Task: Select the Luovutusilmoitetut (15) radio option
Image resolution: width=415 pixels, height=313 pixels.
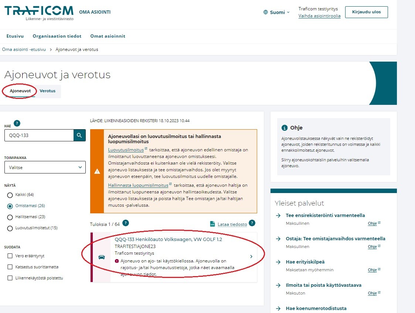Action: [10, 228]
